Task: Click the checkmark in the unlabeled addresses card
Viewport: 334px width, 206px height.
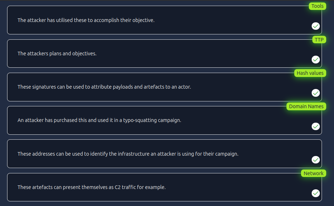Action: click(x=316, y=160)
